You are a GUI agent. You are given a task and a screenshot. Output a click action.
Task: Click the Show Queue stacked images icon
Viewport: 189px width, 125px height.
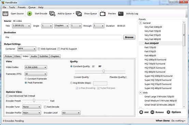[79, 14]
